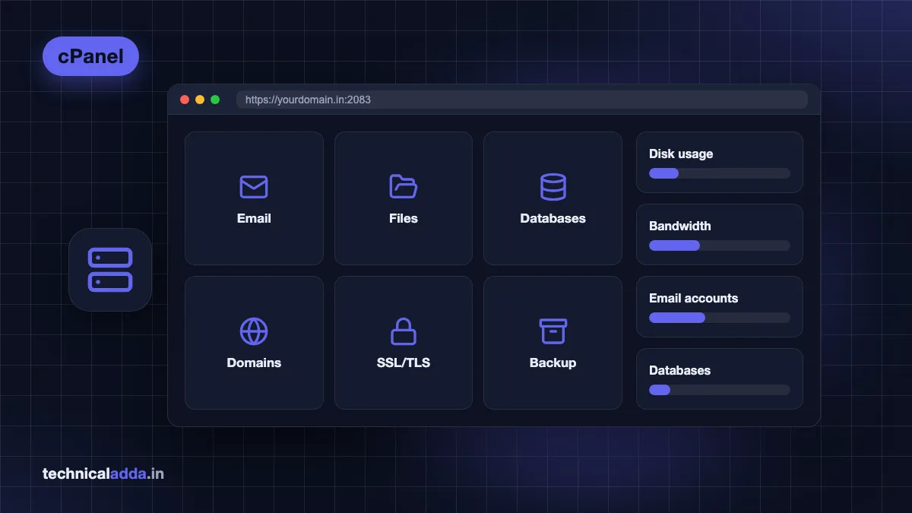Click the Domains tile label

pyautogui.click(x=254, y=363)
